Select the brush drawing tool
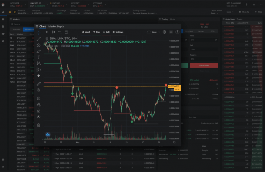 pos(39,51)
